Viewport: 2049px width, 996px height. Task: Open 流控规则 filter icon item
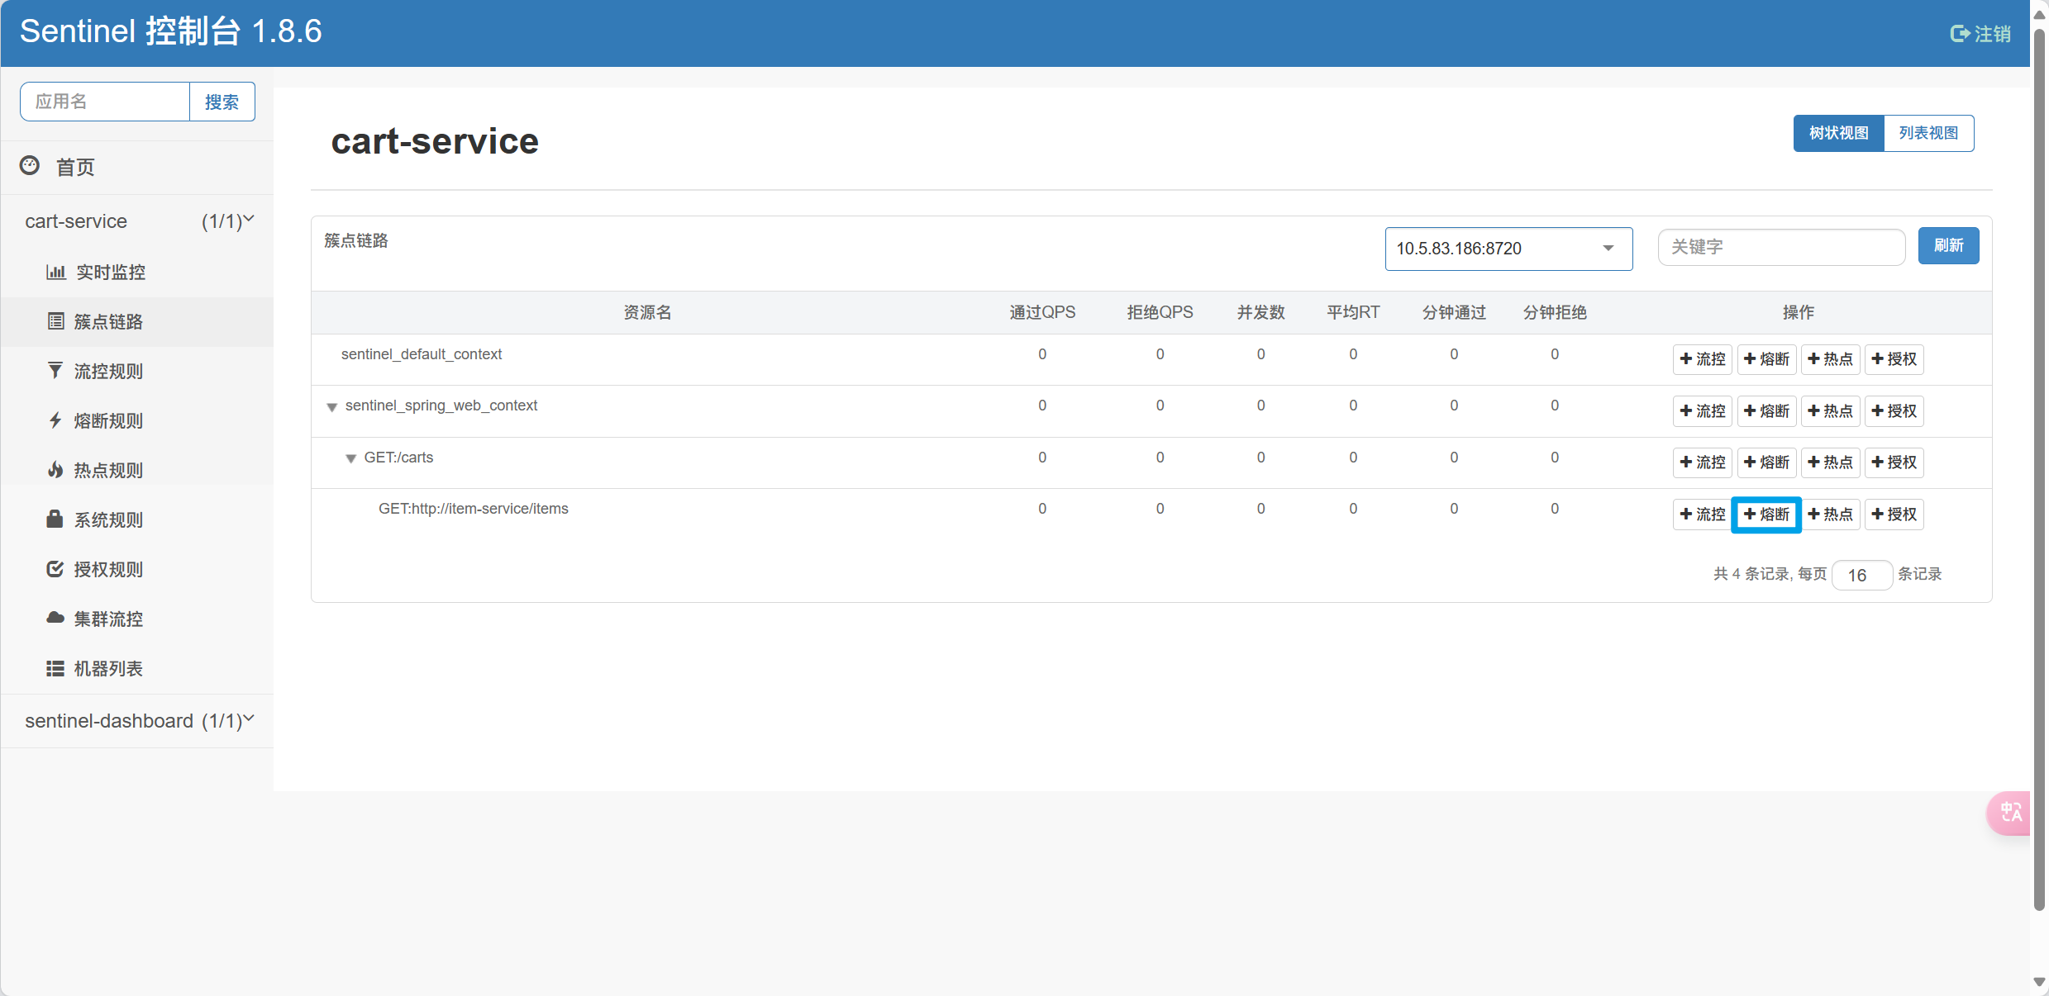pyautogui.click(x=55, y=371)
